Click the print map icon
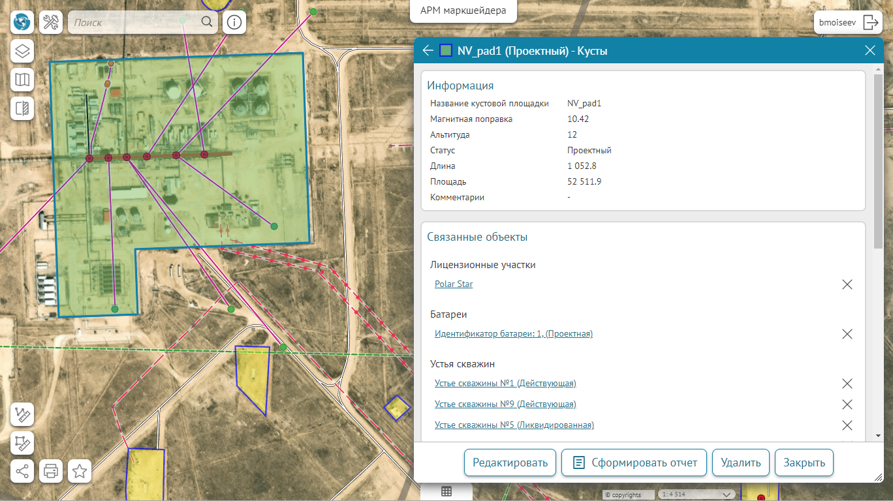The width and height of the screenshot is (893, 501). coord(51,470)
